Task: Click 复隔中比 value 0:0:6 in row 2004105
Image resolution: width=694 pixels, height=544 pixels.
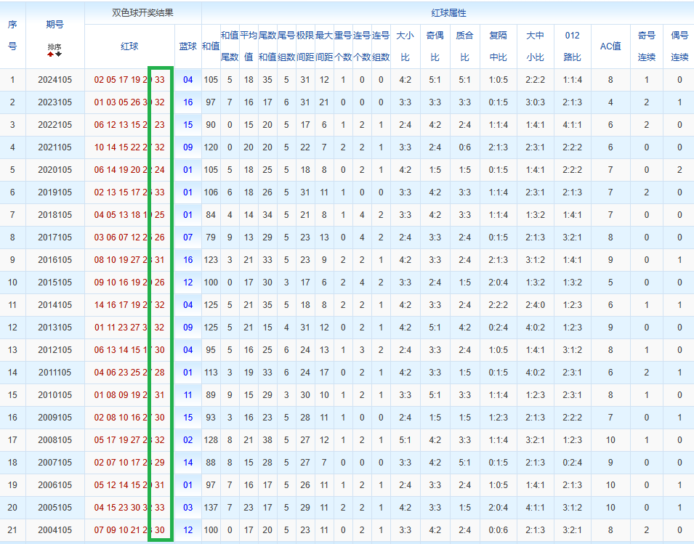Action: click(x=499, y=530)
